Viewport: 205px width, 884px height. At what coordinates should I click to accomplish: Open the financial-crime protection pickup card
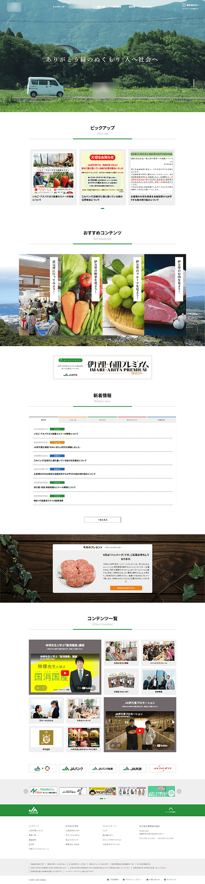click(x=152, y=177)
